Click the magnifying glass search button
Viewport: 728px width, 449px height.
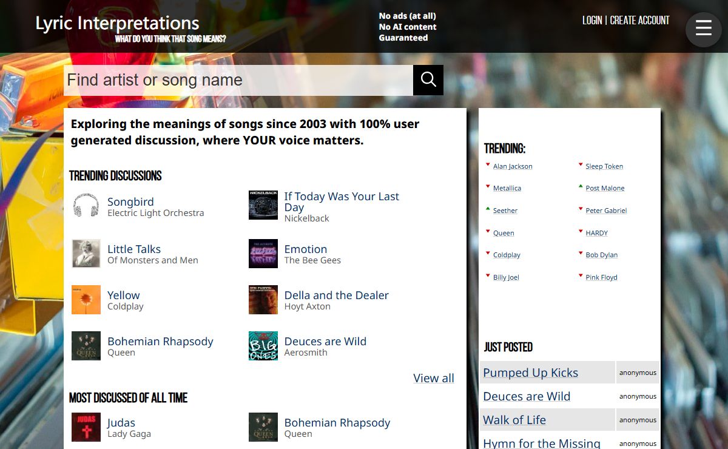pyautogui.click(x=428, y=80)
